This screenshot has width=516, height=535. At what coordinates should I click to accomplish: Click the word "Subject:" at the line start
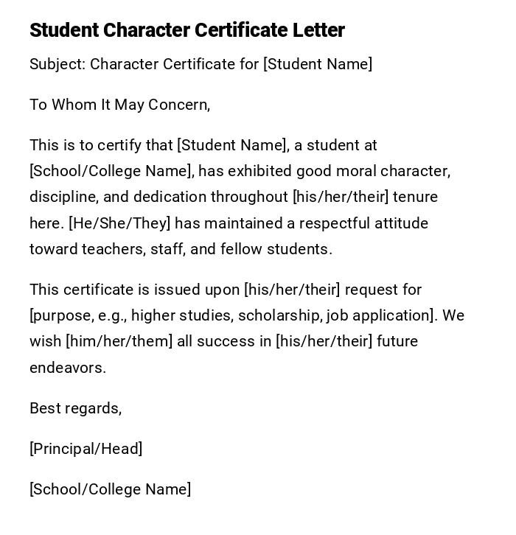(x=57, y=64)
